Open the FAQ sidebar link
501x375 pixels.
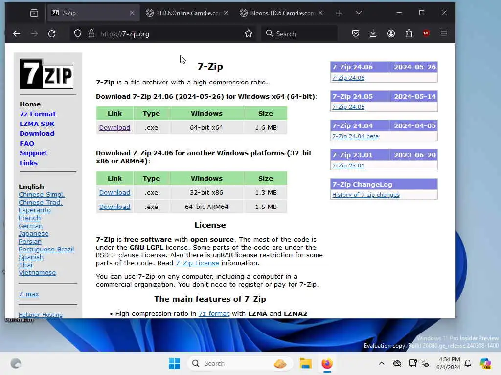pos(27,144)
